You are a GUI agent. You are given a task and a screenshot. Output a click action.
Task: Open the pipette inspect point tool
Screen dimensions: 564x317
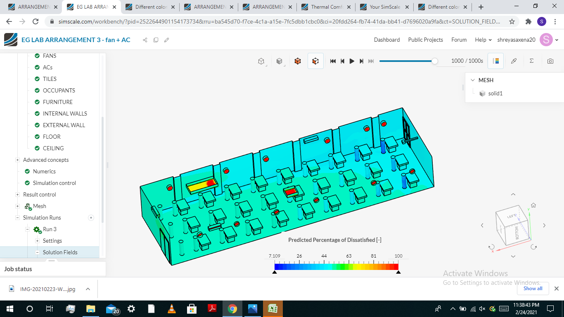(x=514, y=61)
